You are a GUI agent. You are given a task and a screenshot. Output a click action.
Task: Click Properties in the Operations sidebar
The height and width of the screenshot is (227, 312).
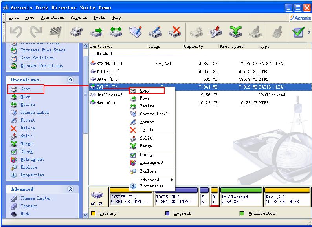coord(33,175)
